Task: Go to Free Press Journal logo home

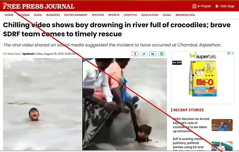Action: coord(39,6)
